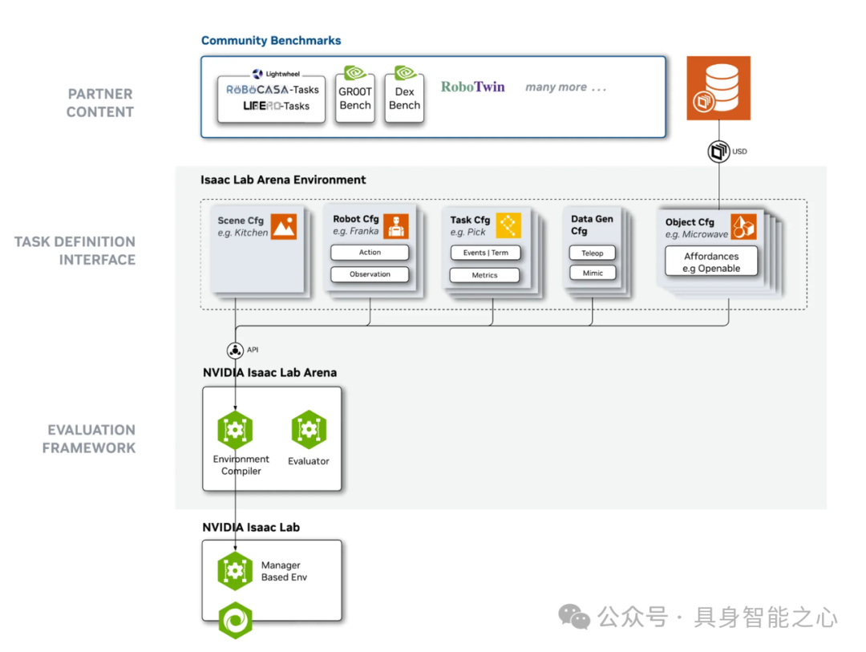Click the Manager Based Env icon
This screenshot has height=652, width=866.
pyautogui.click(x=235, y=571)
